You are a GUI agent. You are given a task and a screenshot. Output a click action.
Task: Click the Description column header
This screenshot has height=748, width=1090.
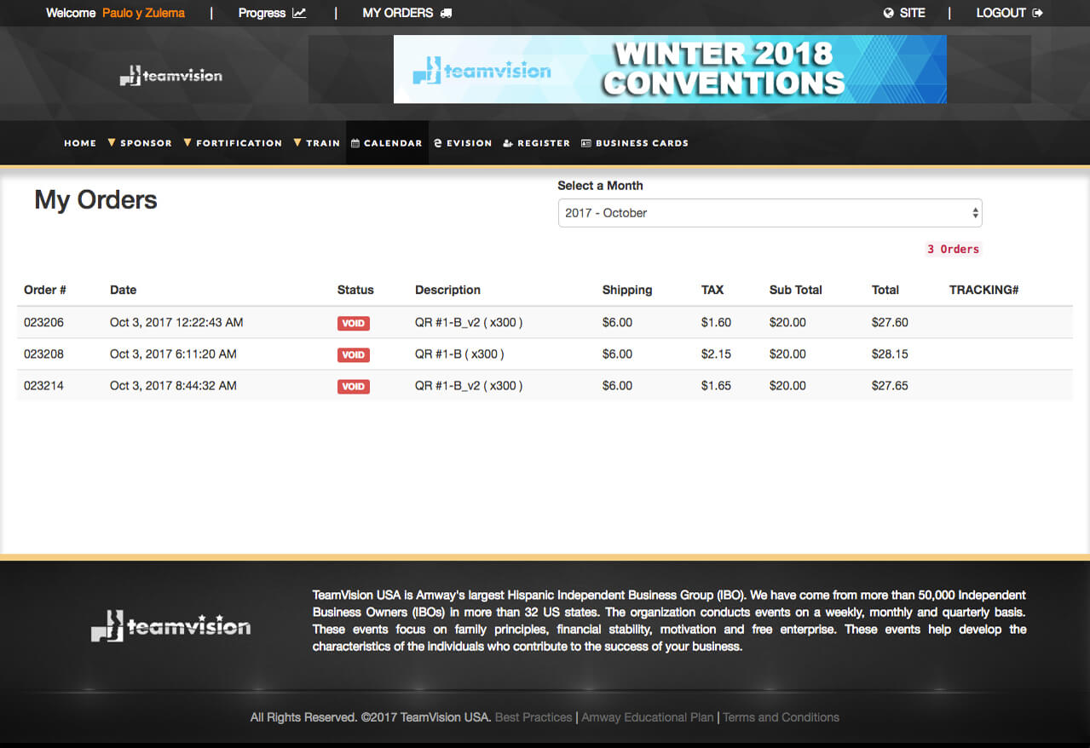tap(447, 290)
